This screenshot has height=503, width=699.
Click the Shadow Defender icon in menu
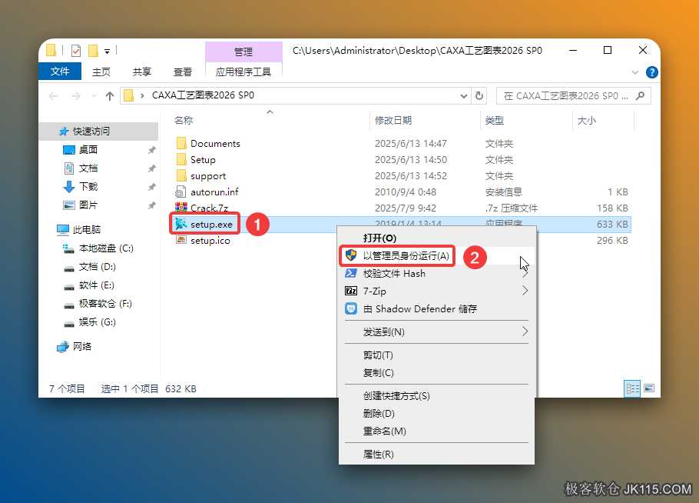tap(351, 308)
